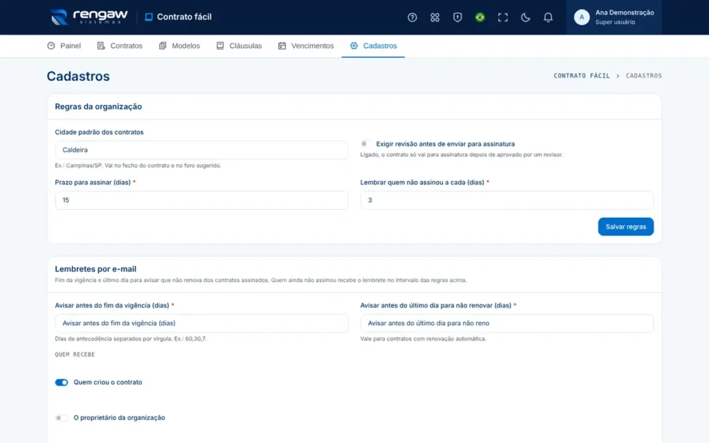Viewport: 709px width, 443px height.
Task: Click the Contratos document icon
Action: (101, 46)
